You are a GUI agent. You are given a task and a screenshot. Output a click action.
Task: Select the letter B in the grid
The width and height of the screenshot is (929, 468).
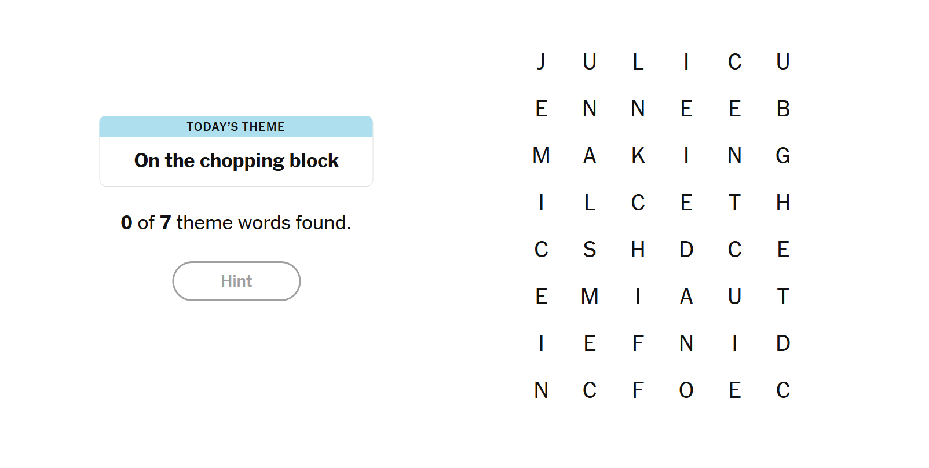(x=783, y=108)
